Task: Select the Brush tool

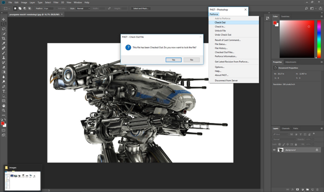Action: click(3, 53)
